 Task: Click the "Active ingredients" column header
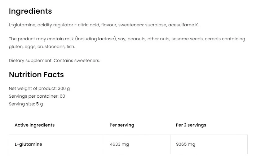[34, 125]
